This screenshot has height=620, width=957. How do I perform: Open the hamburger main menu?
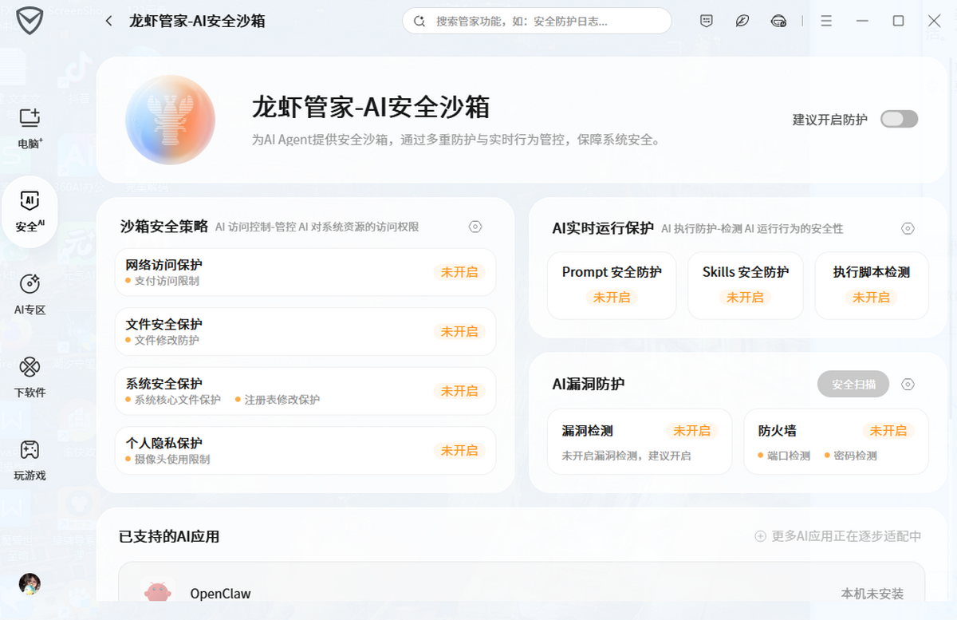pos(826,21)
